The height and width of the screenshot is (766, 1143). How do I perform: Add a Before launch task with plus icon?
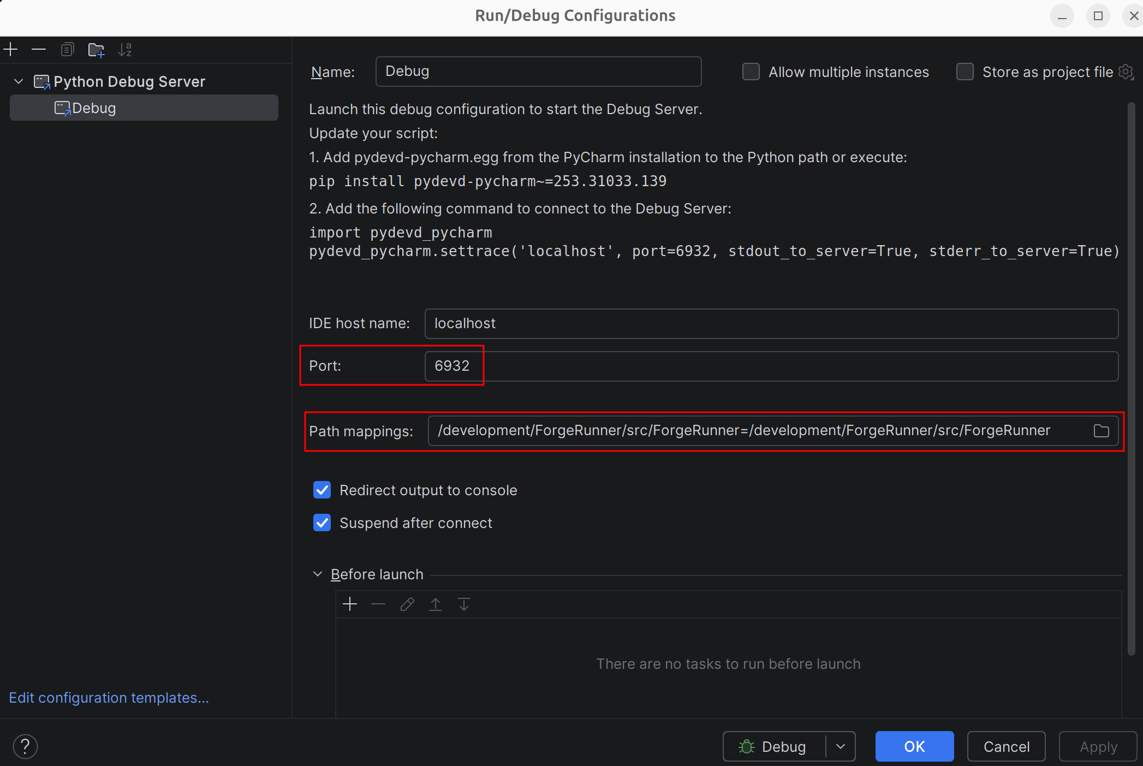[350, 604]
